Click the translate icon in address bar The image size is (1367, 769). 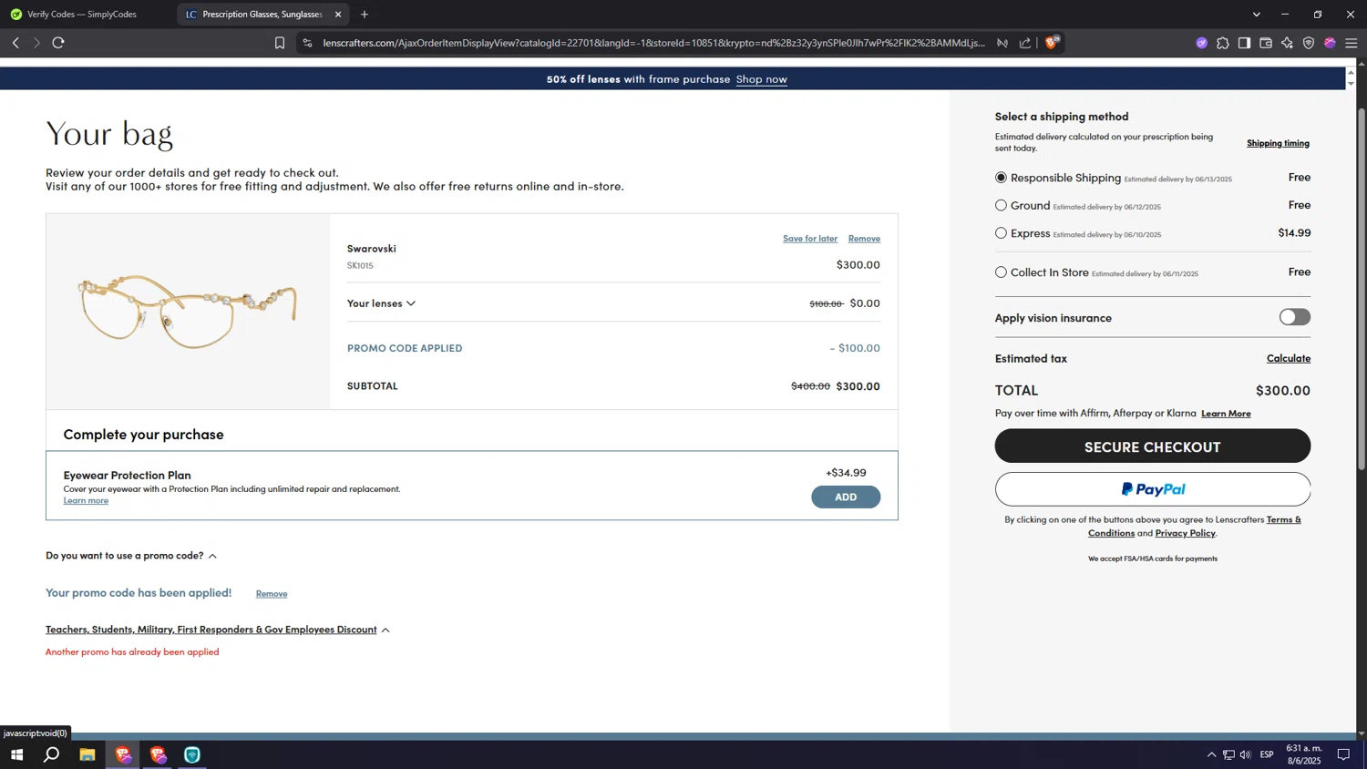(x=1002, y=43)
